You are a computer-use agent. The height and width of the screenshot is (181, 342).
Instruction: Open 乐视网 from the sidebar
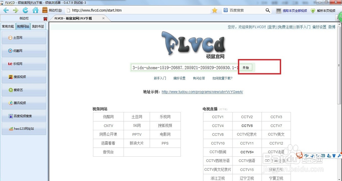tap(24, 64)
